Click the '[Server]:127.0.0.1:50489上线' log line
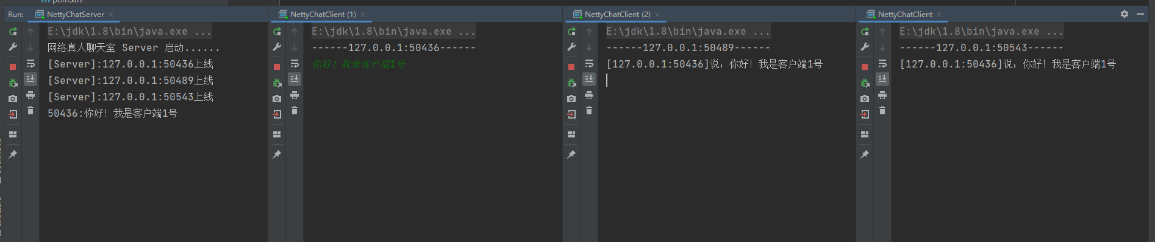 click(x=131, y=80)
